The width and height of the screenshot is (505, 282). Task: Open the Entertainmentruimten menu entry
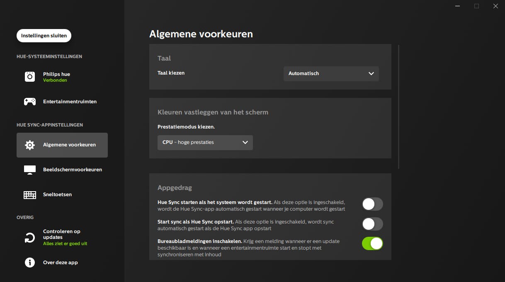(x=62, y=102)
